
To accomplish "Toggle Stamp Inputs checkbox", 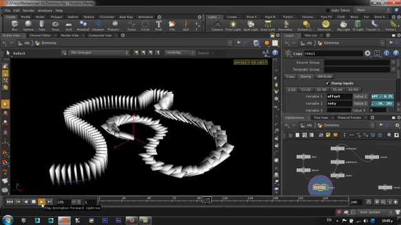I will 327,83.
